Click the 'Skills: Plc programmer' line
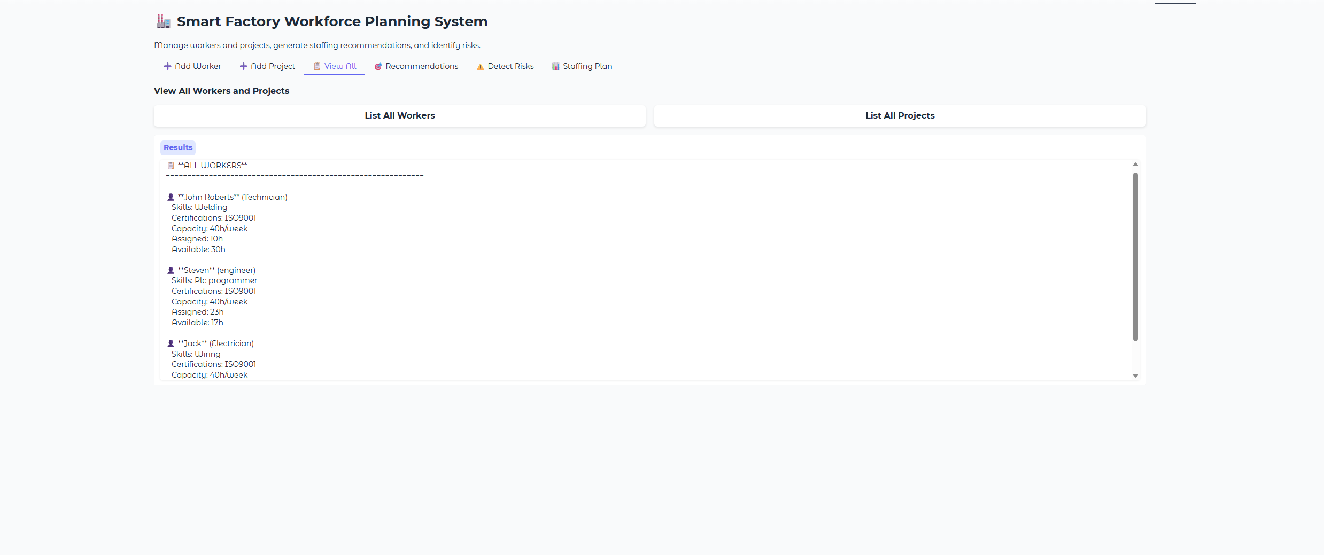This screenshot has width=1324, height=555. [214, 280]
